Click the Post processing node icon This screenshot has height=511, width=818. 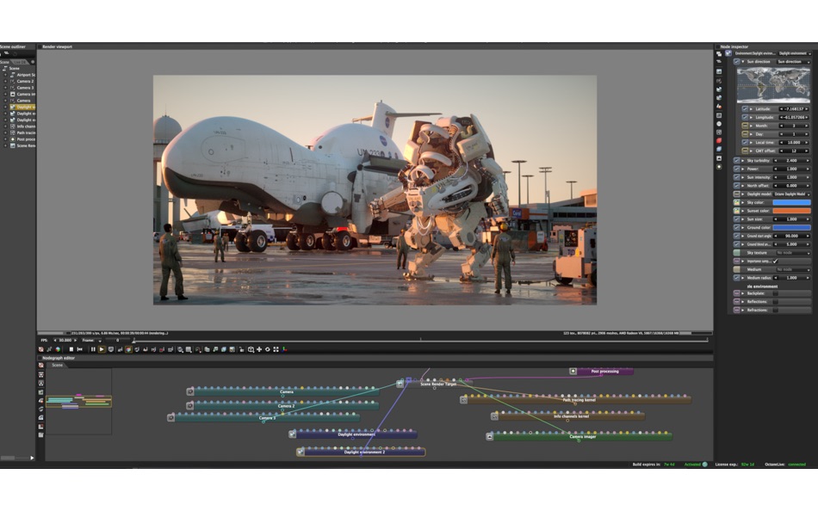(573, 372)
